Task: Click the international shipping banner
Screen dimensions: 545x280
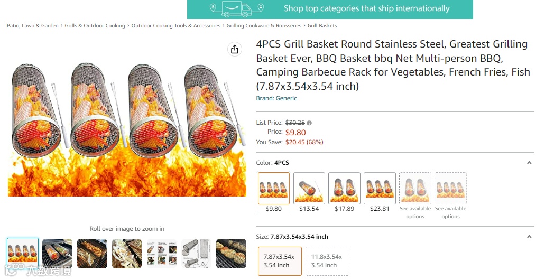Action: click(x=330, y=9)
